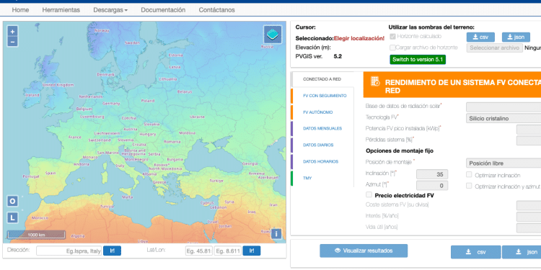Focus Coste sistema FV input field
541x270 pixels.
(x=529, y=206)
